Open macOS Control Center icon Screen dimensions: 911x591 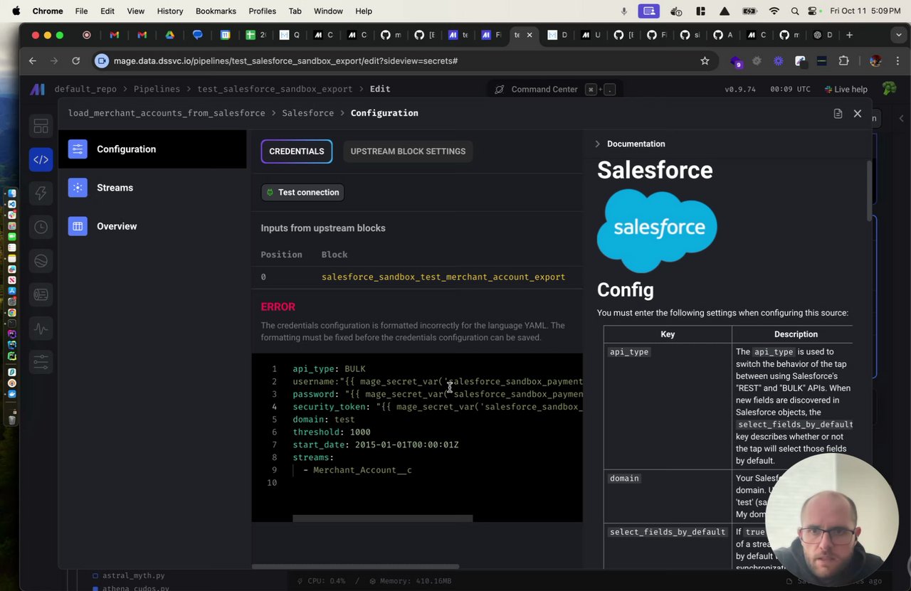tap(813, 11)
